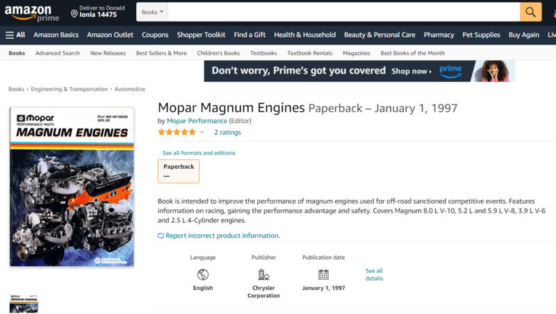Click the small book cover thumbnail
Viewport: 556px width, 314px height.
click(24, 304)
